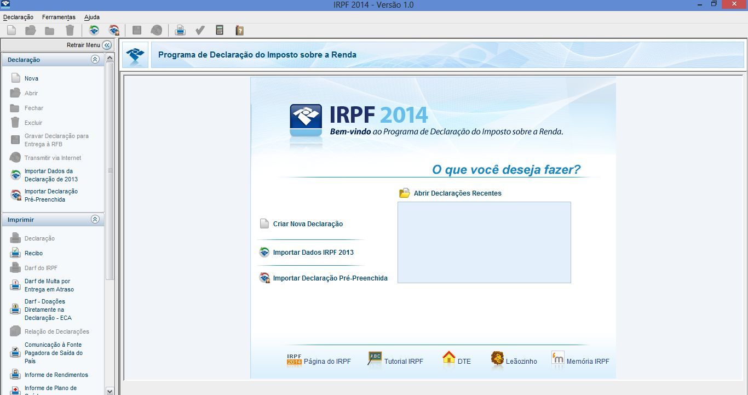Open Página do IRPF link at the bottom
748x395 pixels.
pos(319,360)
